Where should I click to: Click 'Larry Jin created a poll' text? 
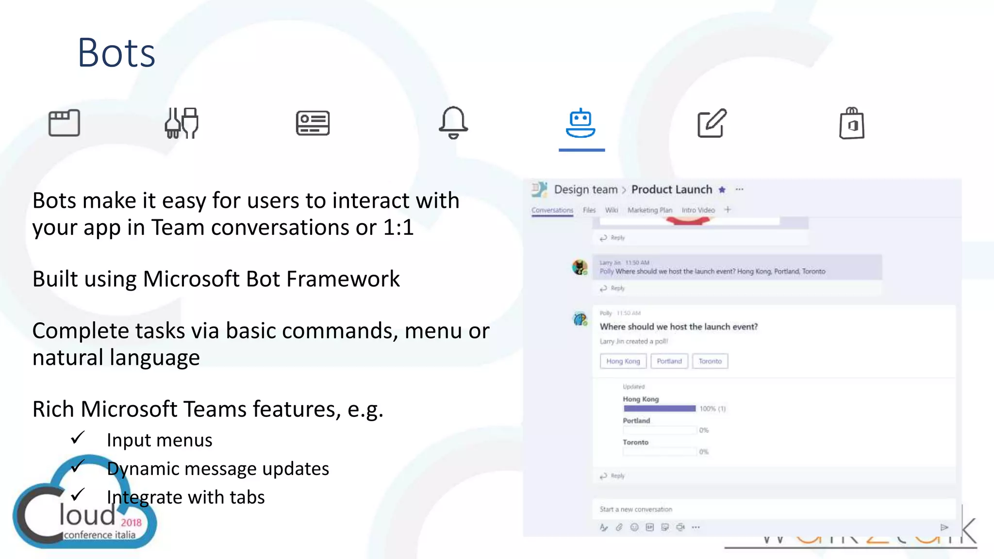pos(634,342)
